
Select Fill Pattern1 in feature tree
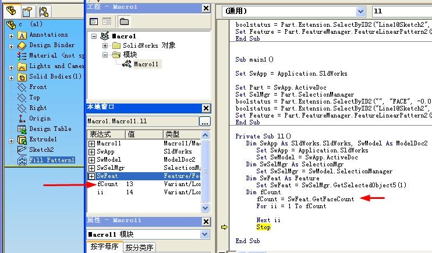(52, 160)
